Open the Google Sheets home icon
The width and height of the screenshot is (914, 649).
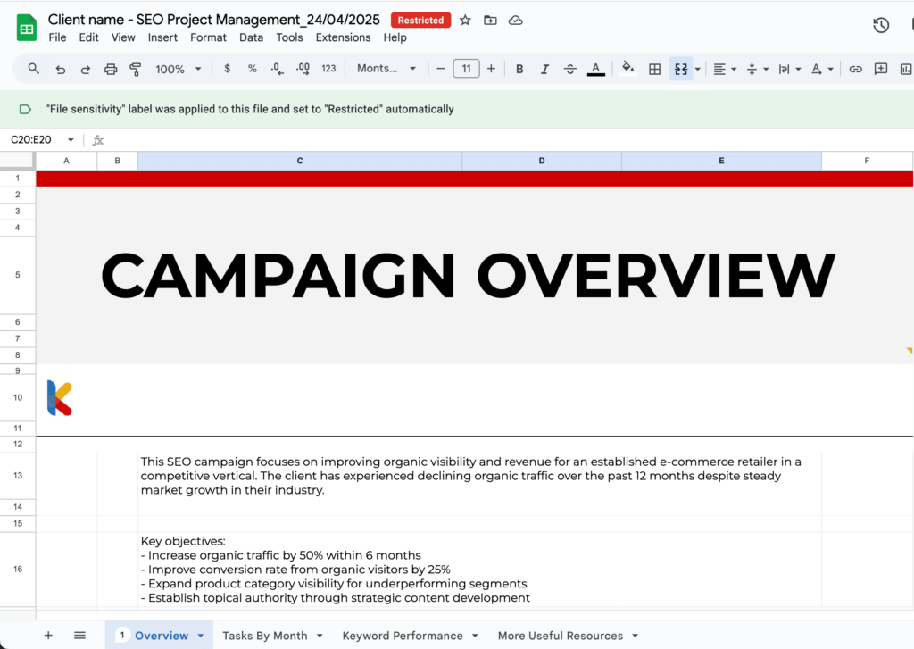point(27,28)
